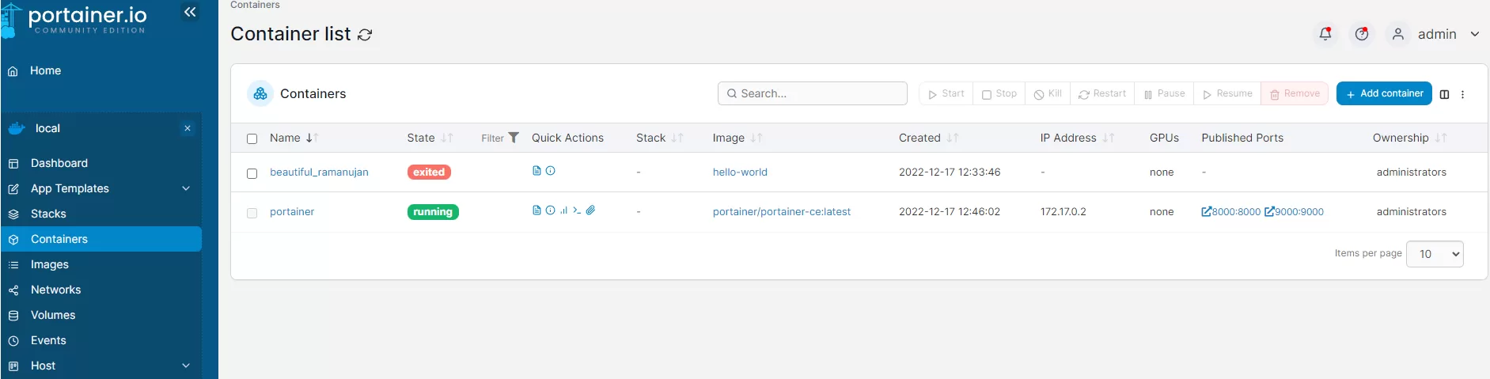Screen dimensions: 1490x379
Task: Open the notifications bell
Action: coord(1325,34)
